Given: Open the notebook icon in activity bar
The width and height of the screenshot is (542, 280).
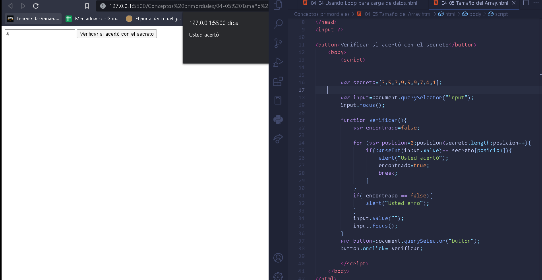Looking at the screenshot, I should tap(278, 100).
